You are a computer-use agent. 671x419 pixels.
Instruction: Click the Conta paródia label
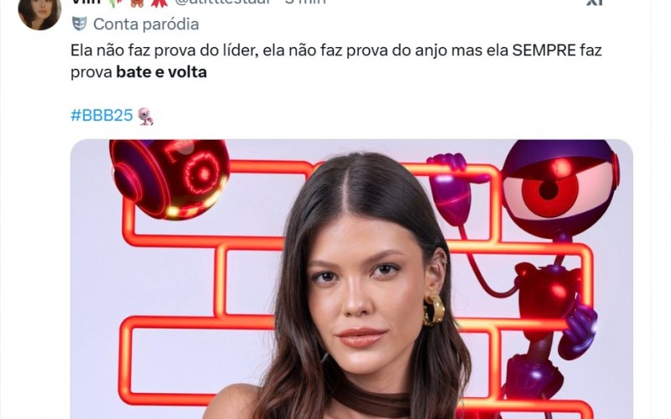tap(146, 24)
